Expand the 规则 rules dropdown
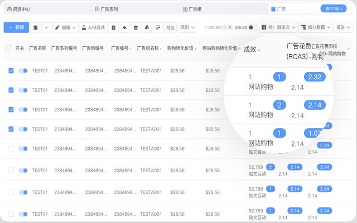Image resolution: width=357 pixels, height=223 pixels. 187,27
